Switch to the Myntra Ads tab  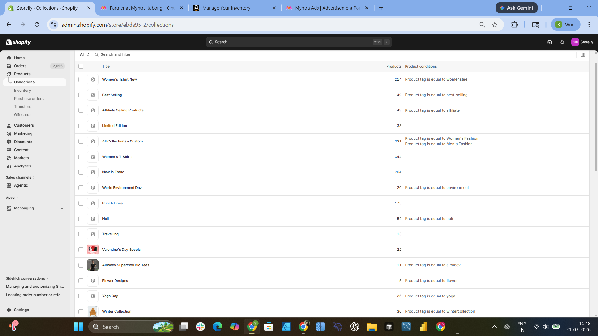(327, 8)
